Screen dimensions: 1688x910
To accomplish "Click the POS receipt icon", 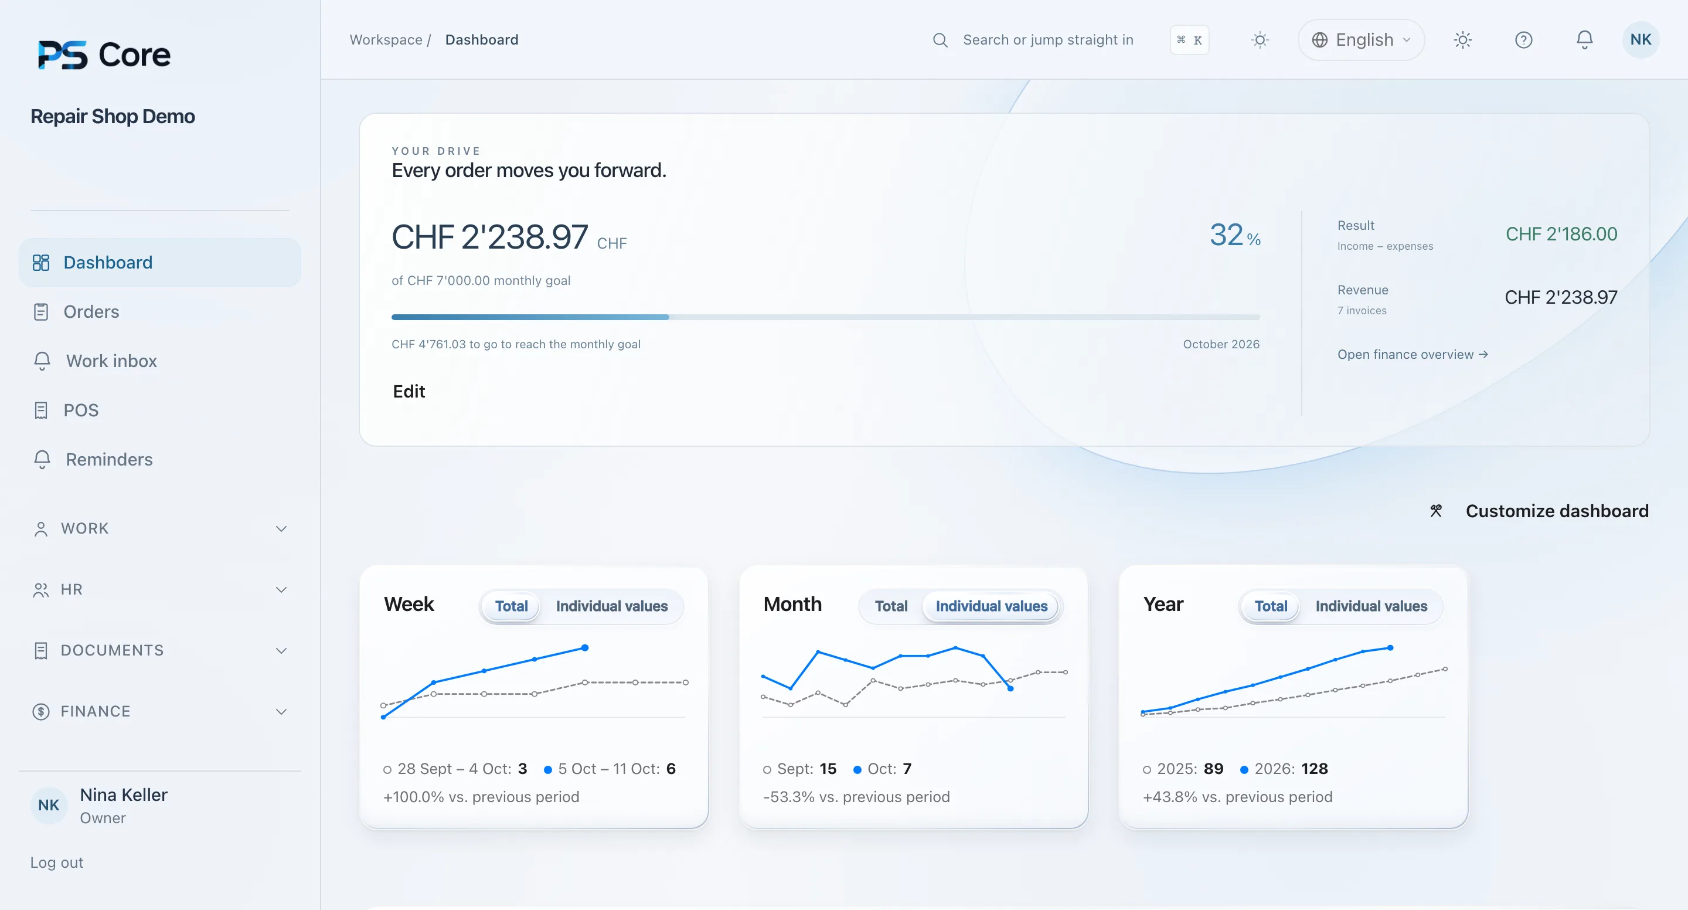I will pyautogui.click(x=40, y=410).
